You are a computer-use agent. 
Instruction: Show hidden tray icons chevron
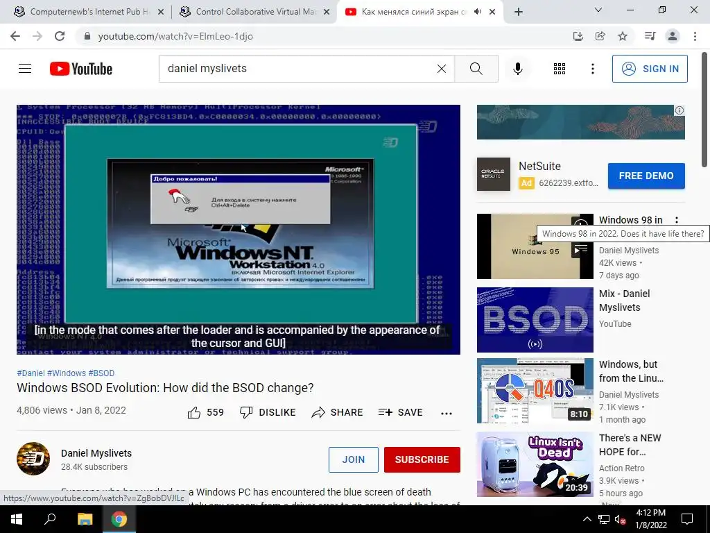pos(587,519)
